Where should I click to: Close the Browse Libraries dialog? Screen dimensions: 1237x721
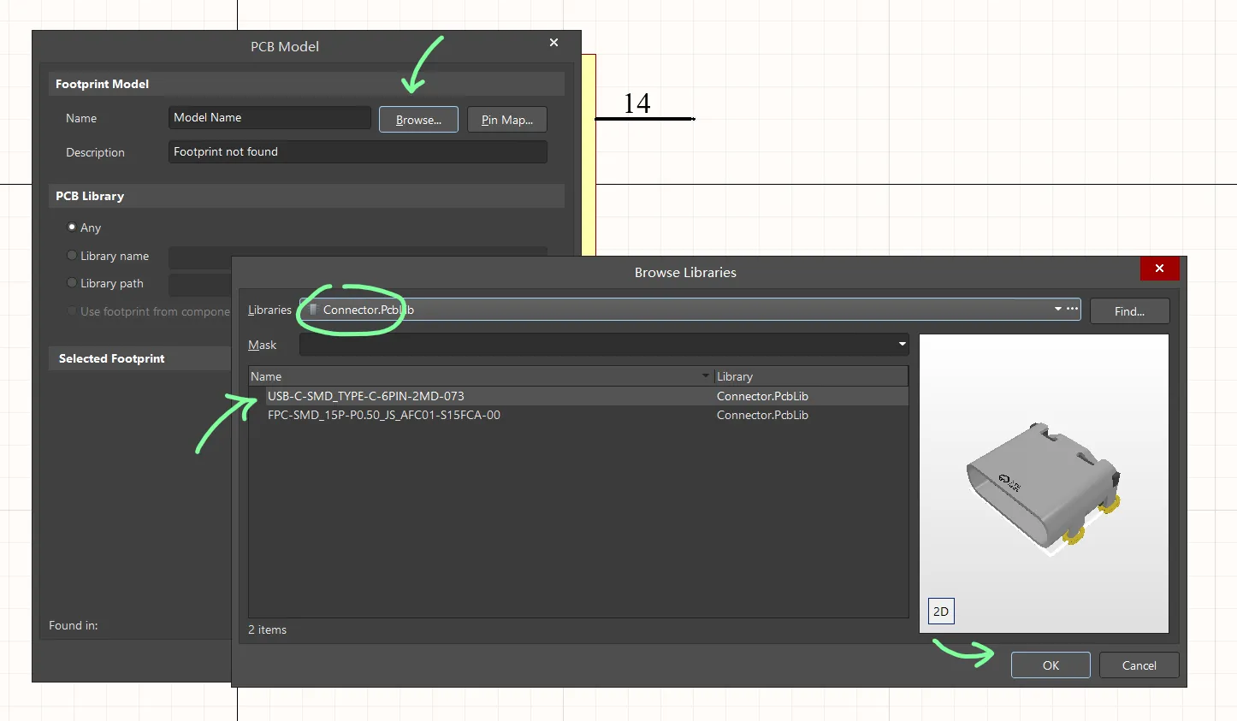pos(1159,269)
